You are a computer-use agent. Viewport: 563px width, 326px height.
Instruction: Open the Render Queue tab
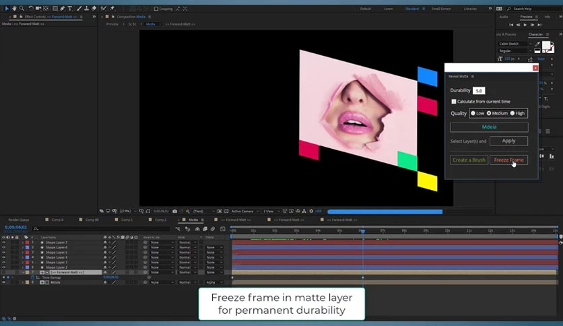[x=18, y=220]
